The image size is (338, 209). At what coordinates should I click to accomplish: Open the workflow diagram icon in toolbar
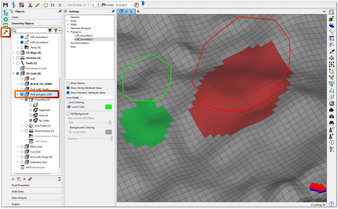14,5
